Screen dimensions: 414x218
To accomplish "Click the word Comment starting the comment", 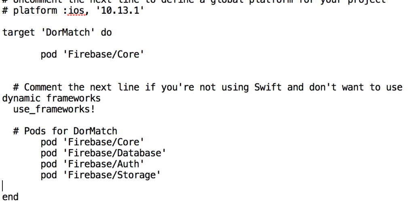I will click(43, 87).
